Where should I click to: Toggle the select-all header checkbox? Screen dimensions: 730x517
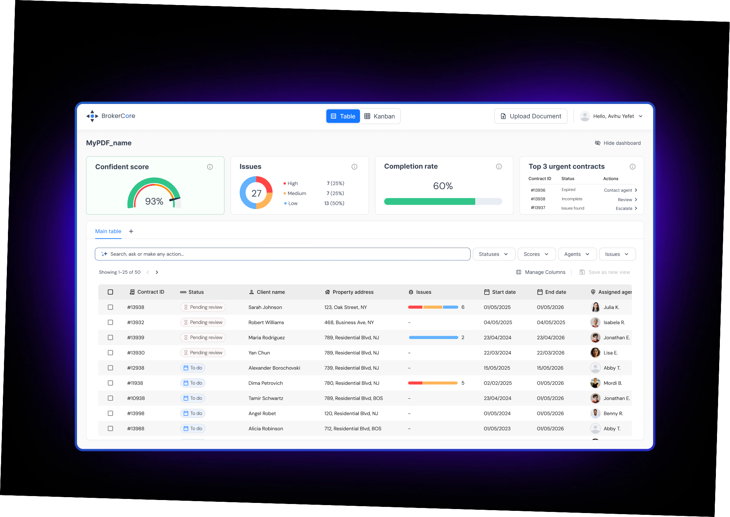pyautogui.click(x=111, y=292)
